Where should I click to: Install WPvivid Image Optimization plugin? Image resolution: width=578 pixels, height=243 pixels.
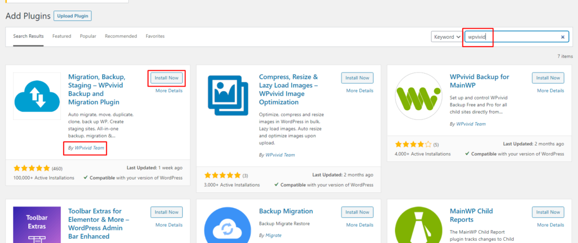tap(357, 78)
